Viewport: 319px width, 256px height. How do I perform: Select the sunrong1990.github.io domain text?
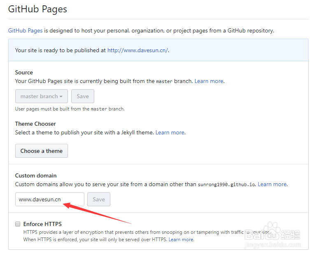[226, 185]
